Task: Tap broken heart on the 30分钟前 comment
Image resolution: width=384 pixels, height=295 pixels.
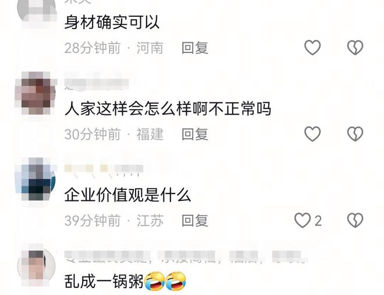Action: 355,134
